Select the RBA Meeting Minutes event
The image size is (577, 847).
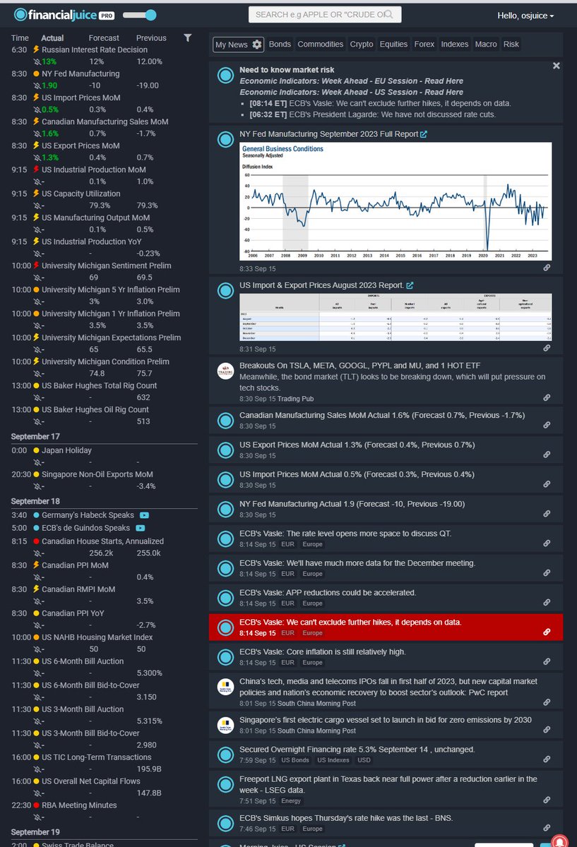[x=79, y=805]
